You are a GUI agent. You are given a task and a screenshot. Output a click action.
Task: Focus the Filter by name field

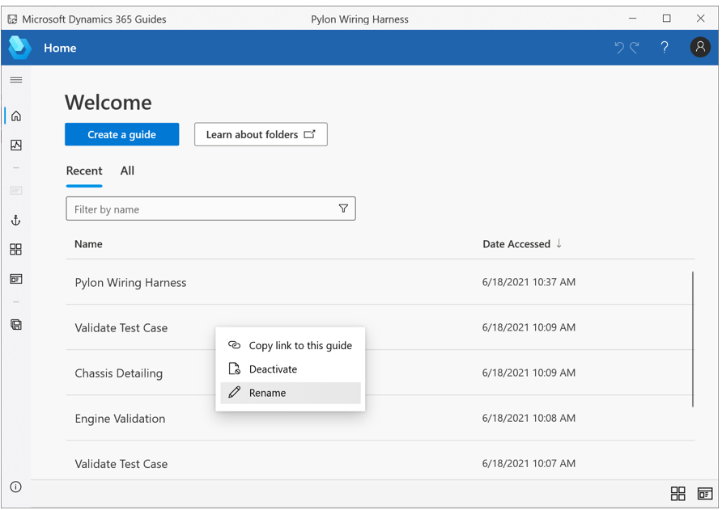(211, 209)
